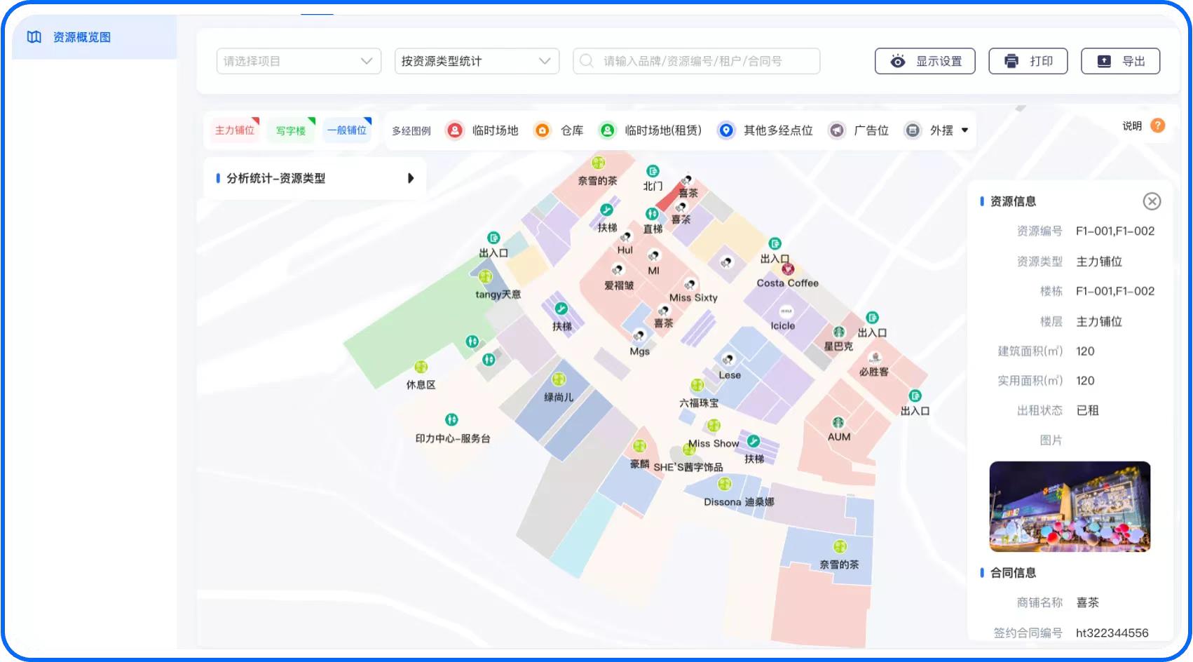Toggle the 一般铺位 legend tag

point(347,130)
